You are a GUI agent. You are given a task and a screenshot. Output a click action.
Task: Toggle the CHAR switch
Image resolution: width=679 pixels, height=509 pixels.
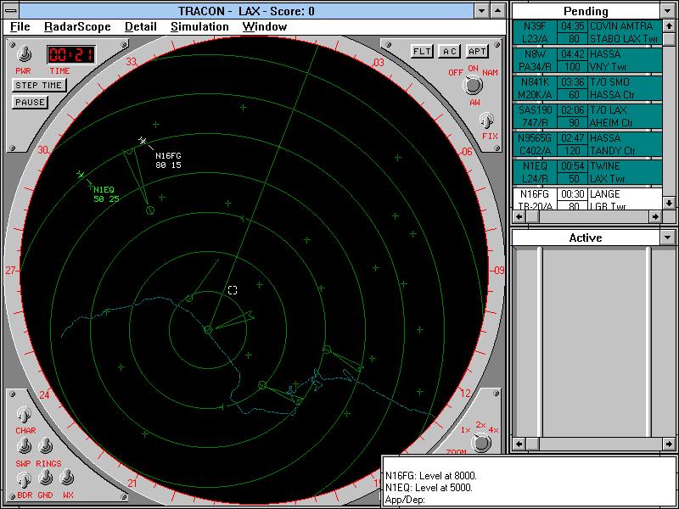(25, 415)
